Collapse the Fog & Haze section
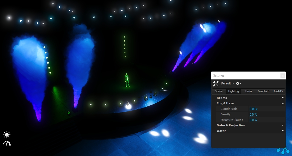This screenshot has width=292, height=156. coord(248,103)
